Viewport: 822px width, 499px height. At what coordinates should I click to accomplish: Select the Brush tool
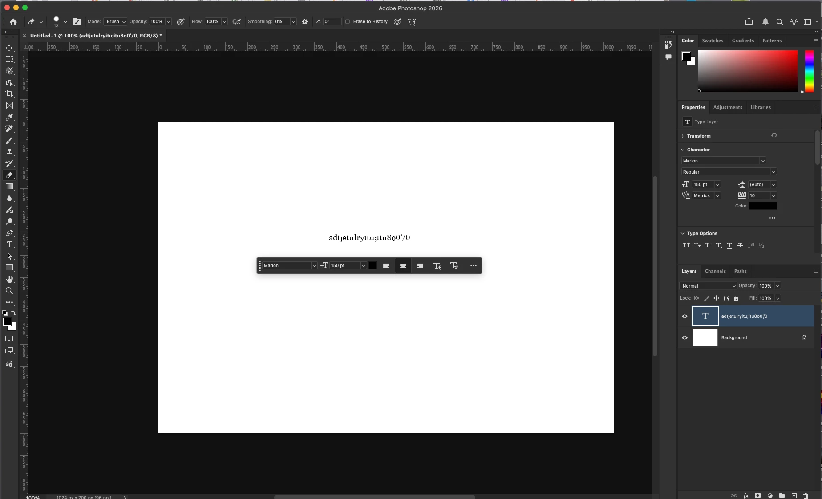click(9, 140)
